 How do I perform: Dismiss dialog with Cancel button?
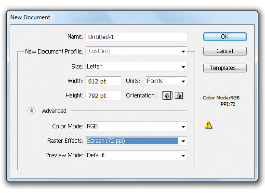225,51
